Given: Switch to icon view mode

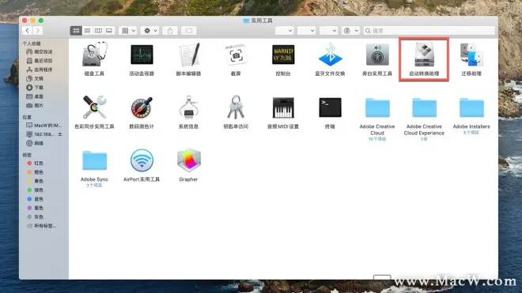Looking at the screenshot, I should point(76,31).
